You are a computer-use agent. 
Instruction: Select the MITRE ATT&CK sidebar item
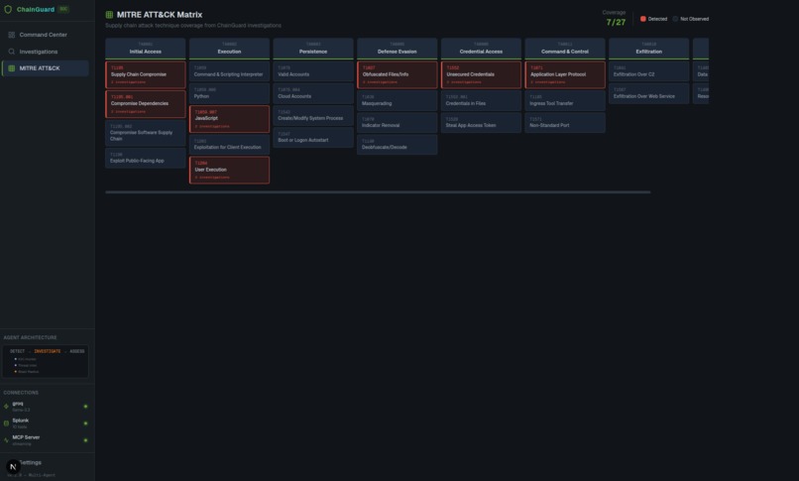[x=46, y=68]
